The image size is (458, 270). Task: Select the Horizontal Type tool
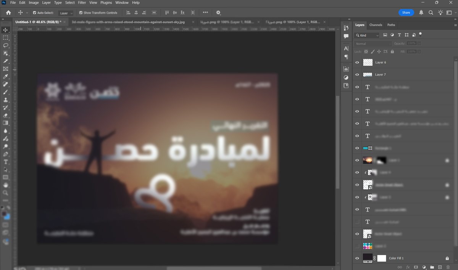click(x=5, y=162)
